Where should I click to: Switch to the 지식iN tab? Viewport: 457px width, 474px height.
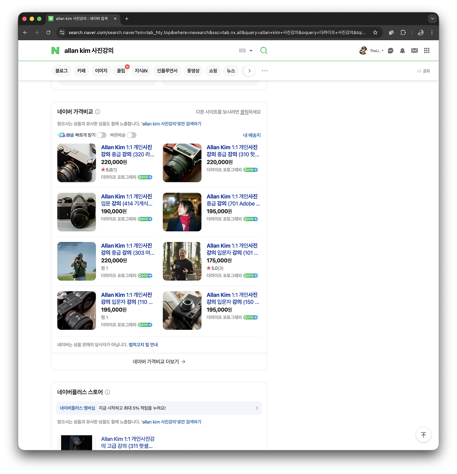[141, 71]
